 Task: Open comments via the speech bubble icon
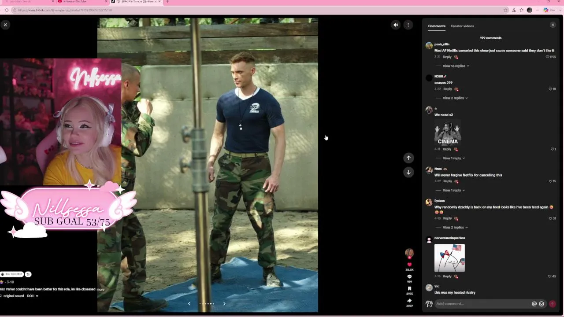tap(409, 277)
